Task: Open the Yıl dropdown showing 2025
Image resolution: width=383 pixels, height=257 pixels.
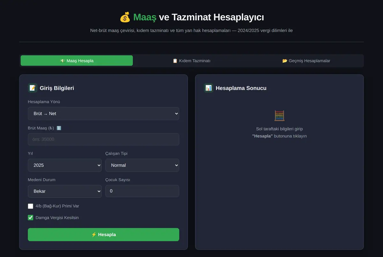Action: (65, 165)
